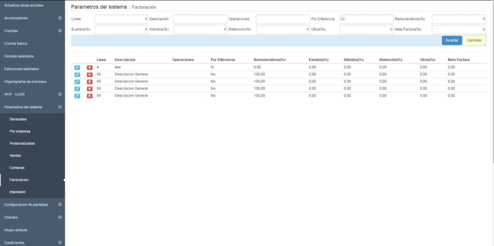Edit the third 'Descripcion General' row
The image size is (494, 246).
(77, 89)
